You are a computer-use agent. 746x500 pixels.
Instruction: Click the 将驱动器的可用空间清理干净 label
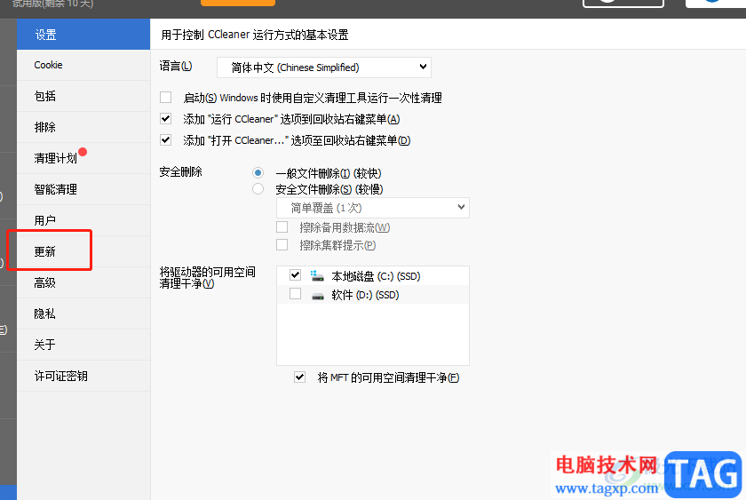tap(208, 278)
